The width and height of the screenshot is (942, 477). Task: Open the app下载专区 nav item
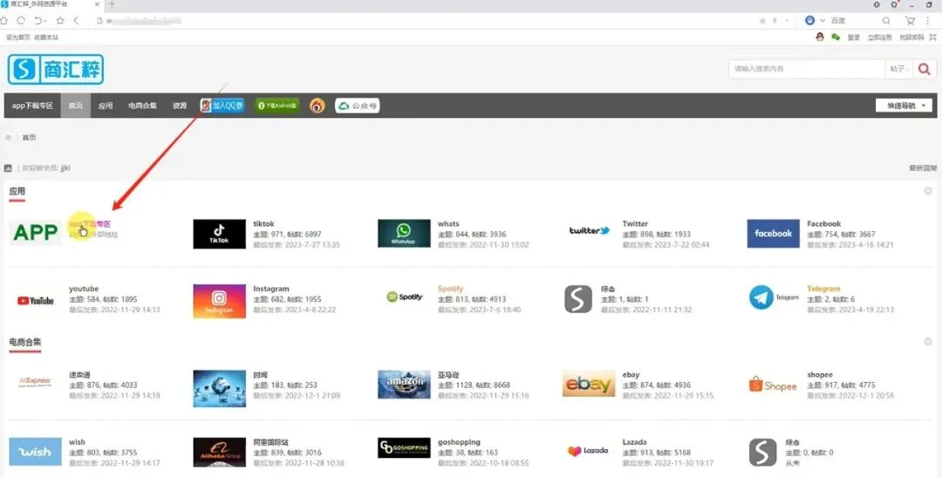pos(32,106)
